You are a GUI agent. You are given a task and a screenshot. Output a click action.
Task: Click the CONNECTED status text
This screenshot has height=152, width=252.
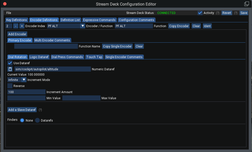[166, 13]
